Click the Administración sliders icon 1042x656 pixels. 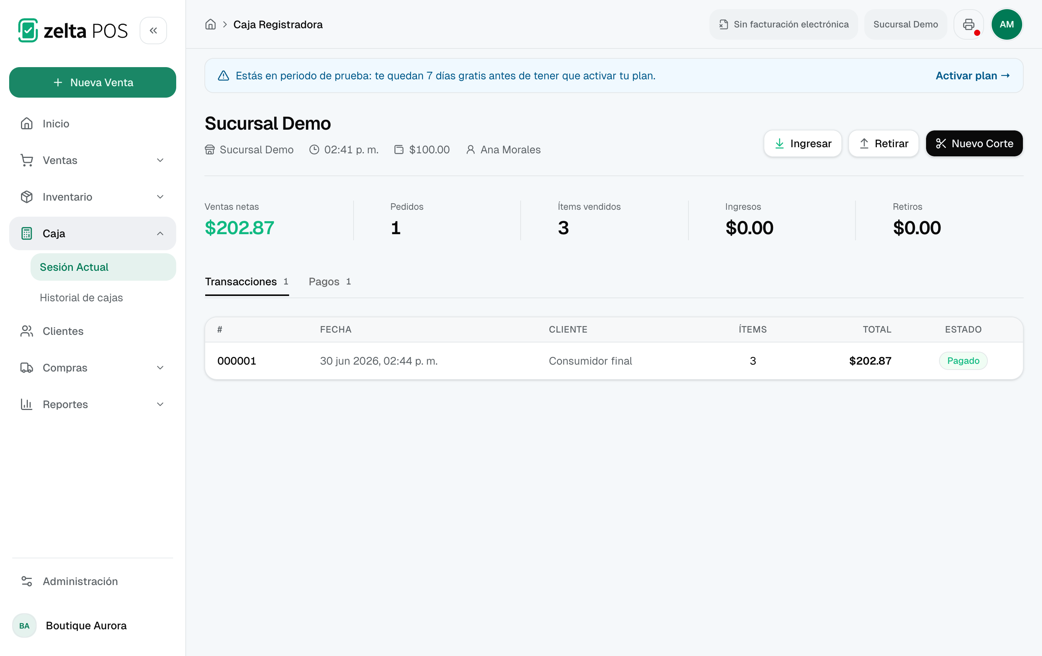[27, 581]
